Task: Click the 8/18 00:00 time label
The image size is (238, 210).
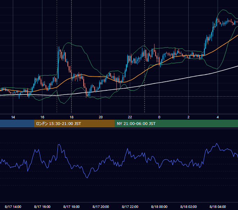Action: point(159,206)
